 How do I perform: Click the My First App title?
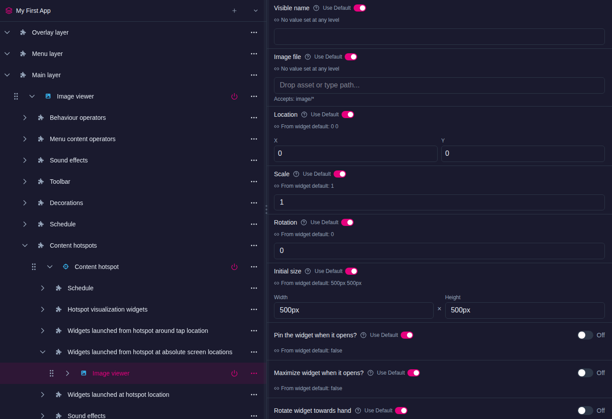[x=33, y=11]
